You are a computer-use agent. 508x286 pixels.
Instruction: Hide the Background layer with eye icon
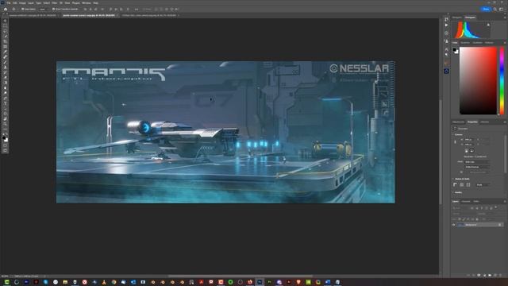[453, 225]
